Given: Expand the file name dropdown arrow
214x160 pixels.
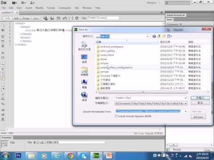Looking at the screenshot, I should pos(185,98).
